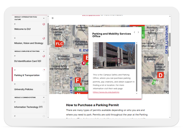The height and width of the screenshot is (134, 190).
Task: Click the Katherine A. Ruffatto Hall map label
Action: pos(82,43)
